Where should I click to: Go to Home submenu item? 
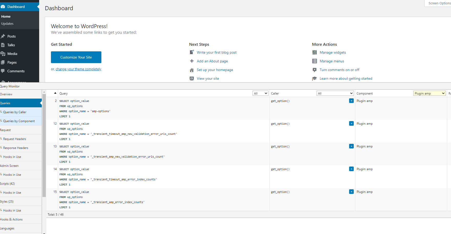point(6,16)
